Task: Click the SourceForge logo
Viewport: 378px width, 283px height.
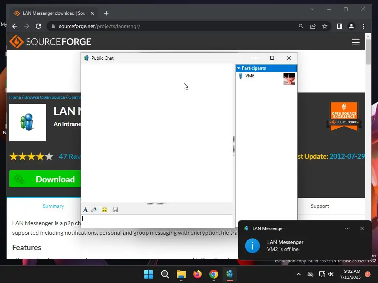Action: click(50, 42)
